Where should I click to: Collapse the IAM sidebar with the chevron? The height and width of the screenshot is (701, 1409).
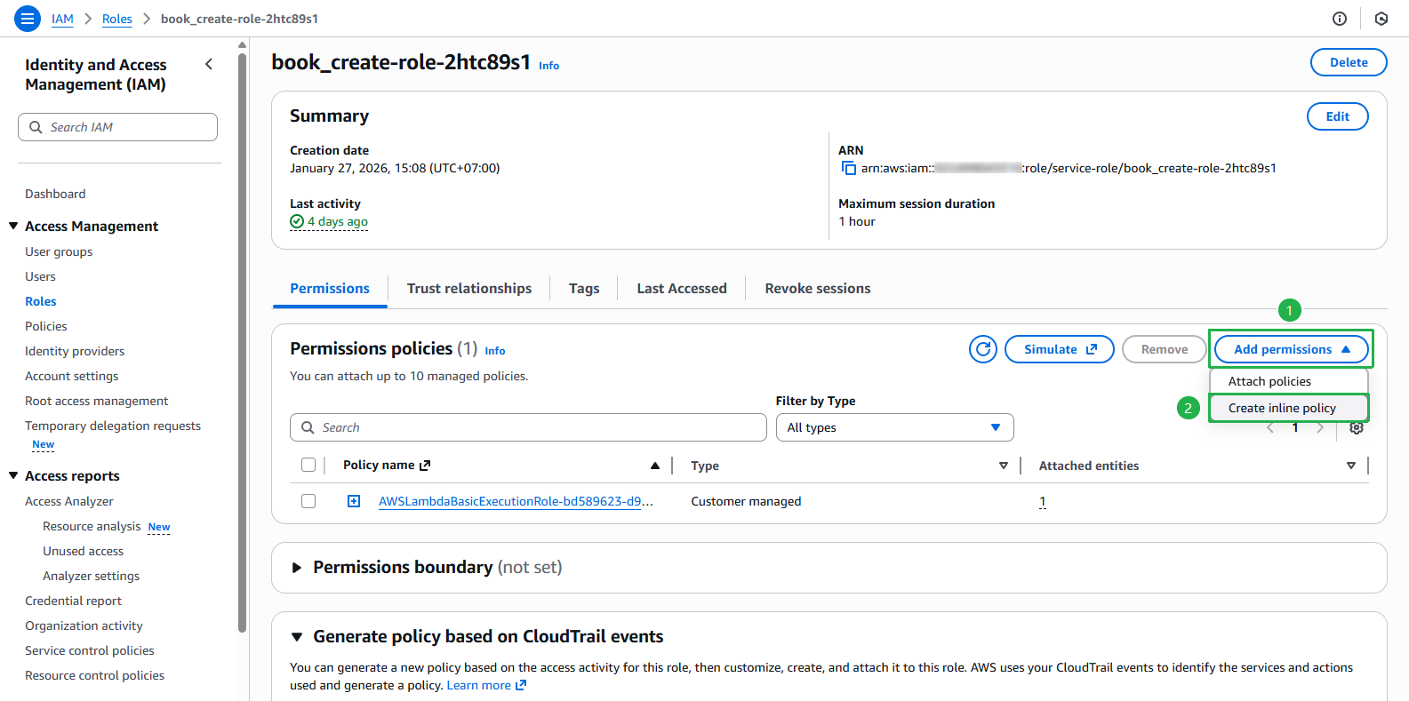pyautogui.click(x=209, y=64)
